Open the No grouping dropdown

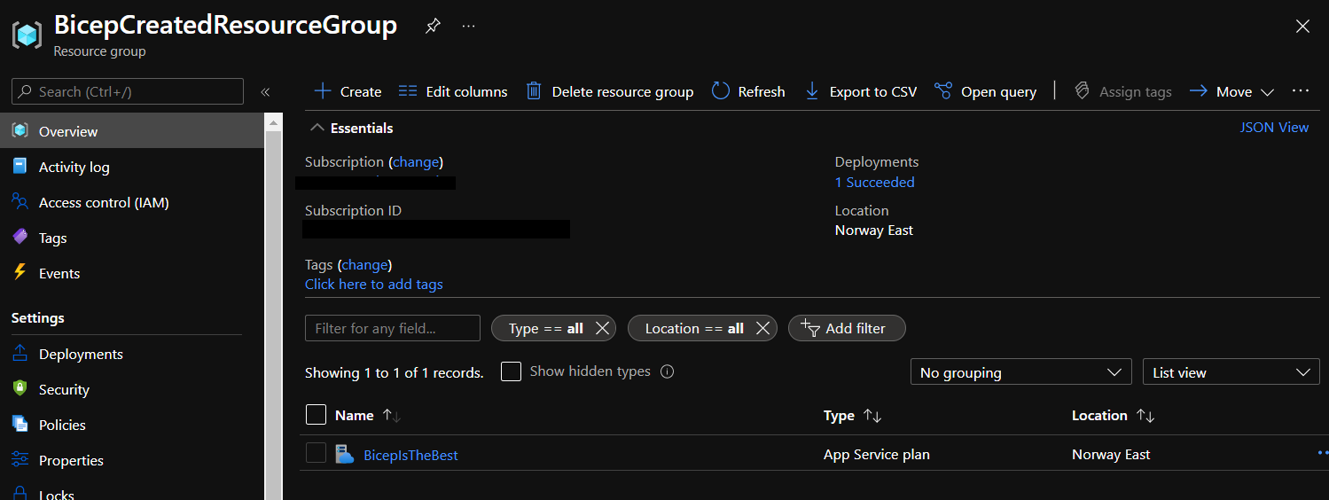coord(1020,372)
